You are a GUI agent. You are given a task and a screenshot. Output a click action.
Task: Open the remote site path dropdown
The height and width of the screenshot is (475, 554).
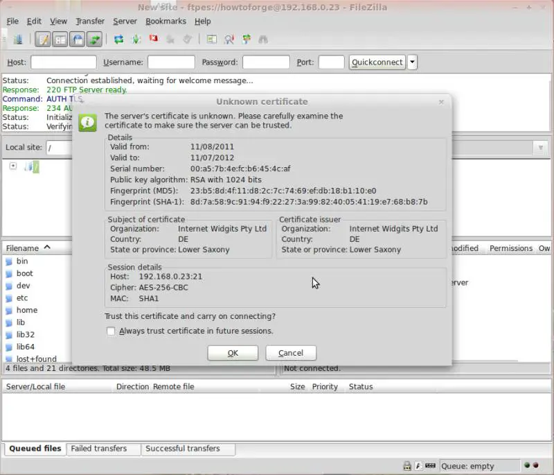point(540,148)
